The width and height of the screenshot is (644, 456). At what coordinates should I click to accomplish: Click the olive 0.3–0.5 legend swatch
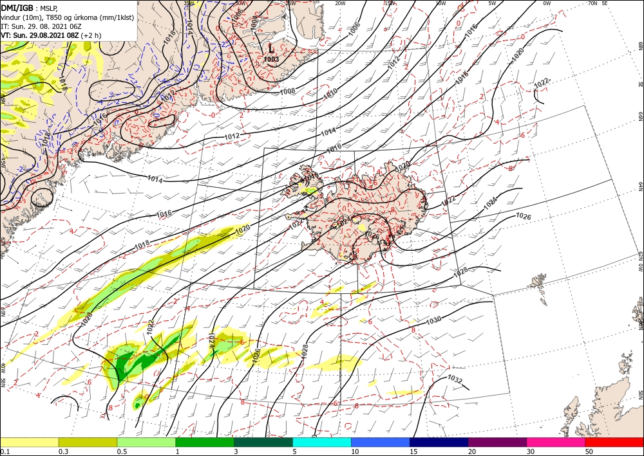pyautogui.click(x=88, y=442)
